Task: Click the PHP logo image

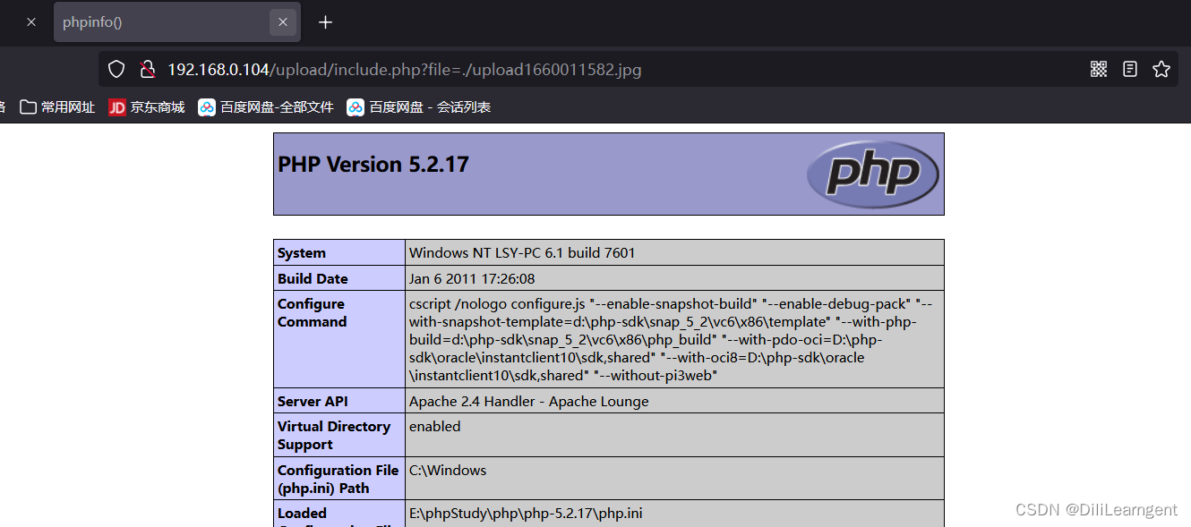Action: [x=872, y=174]
